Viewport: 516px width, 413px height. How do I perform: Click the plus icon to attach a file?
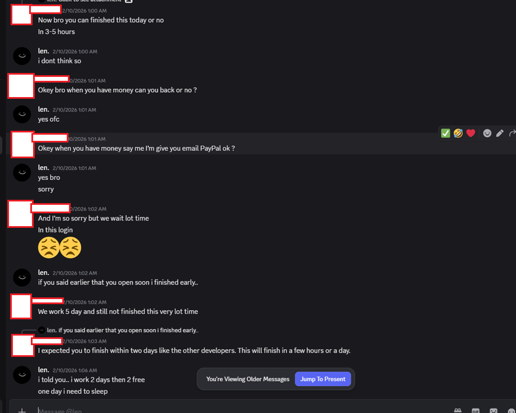pos(22,410)
